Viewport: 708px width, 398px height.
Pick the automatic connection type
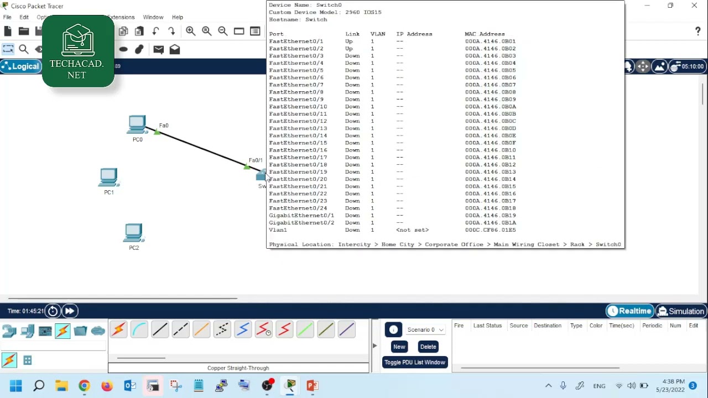click(118, 330)
